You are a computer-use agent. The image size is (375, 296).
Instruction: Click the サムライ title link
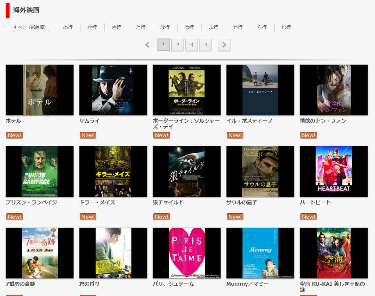tap(89, 121)
